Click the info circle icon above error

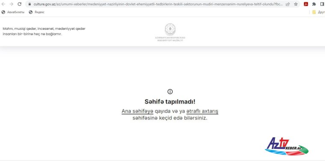170,92
